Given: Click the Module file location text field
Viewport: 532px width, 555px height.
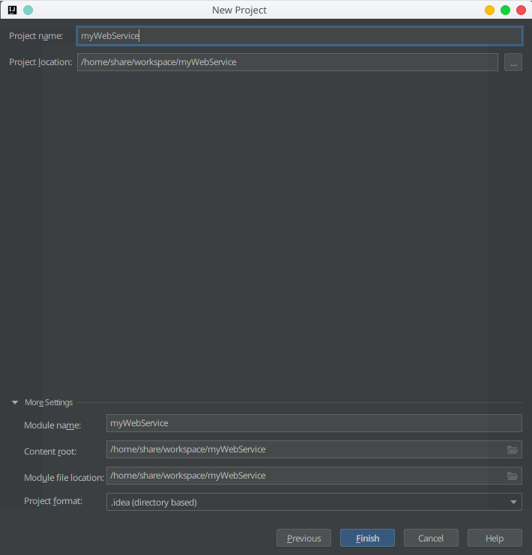Looking at the screenshot, I should pos(303,476).
